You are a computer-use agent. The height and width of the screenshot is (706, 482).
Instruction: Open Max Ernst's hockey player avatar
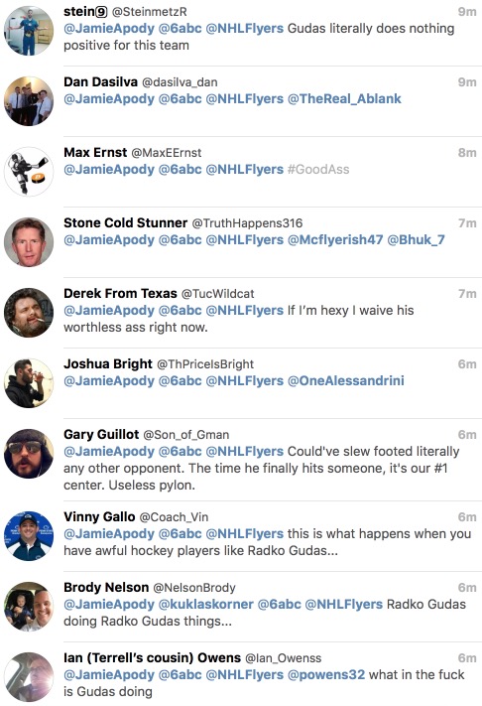29,172
